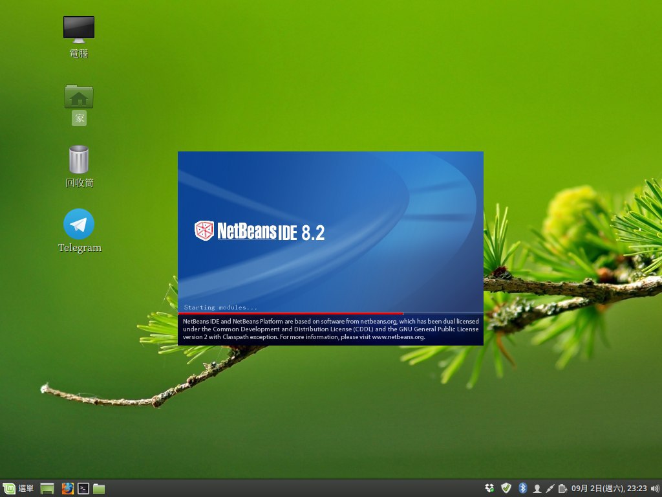This screenshot has width=662, height=497.
Task: Click the user account tray icon
Action: 537,489
